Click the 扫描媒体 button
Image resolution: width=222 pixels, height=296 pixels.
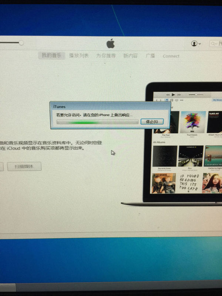click(24, 166)
